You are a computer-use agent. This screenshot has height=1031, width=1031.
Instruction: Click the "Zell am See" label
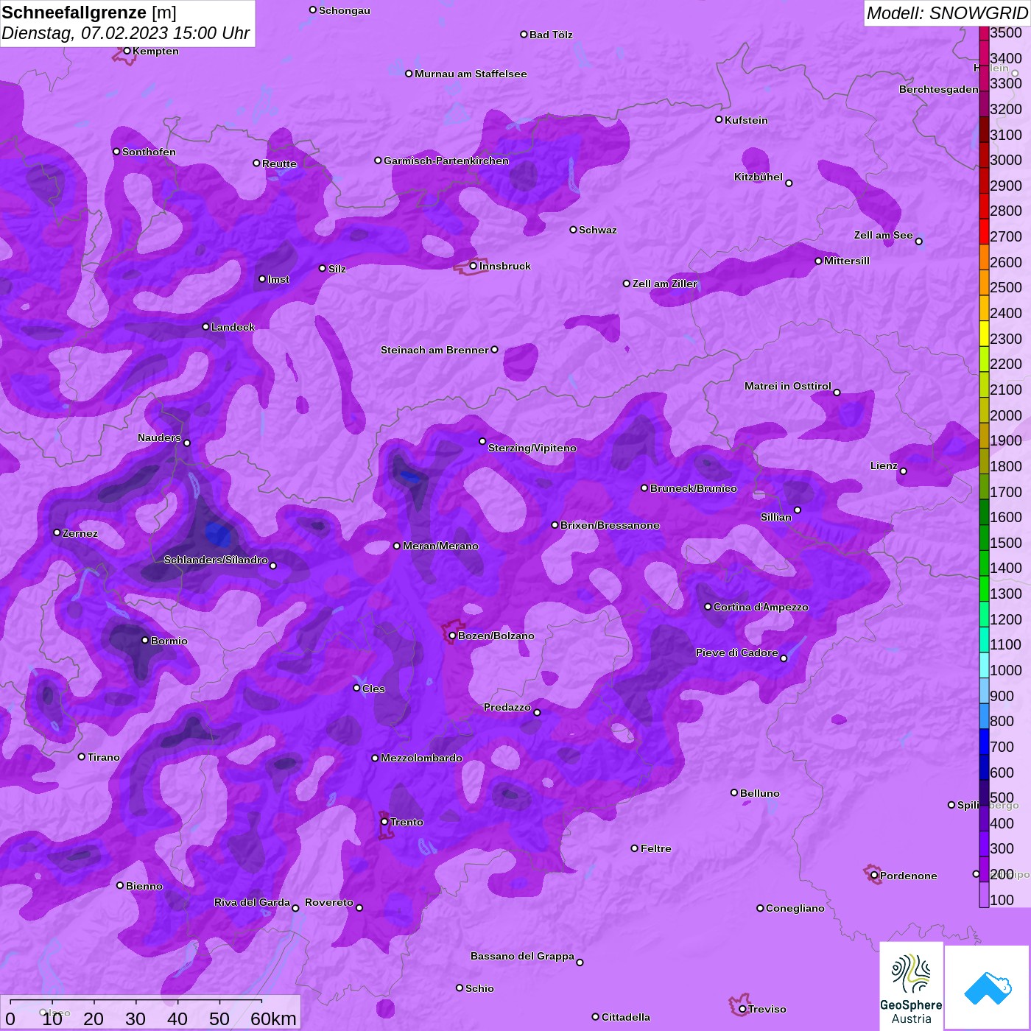tap(883, 235)
